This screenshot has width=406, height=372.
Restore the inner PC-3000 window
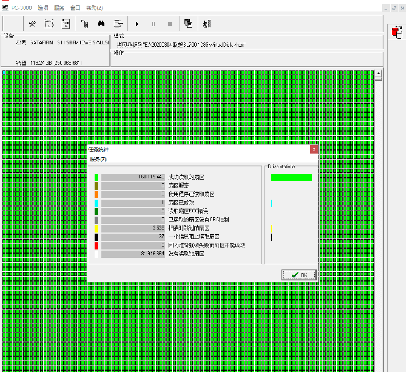(394, 9)
